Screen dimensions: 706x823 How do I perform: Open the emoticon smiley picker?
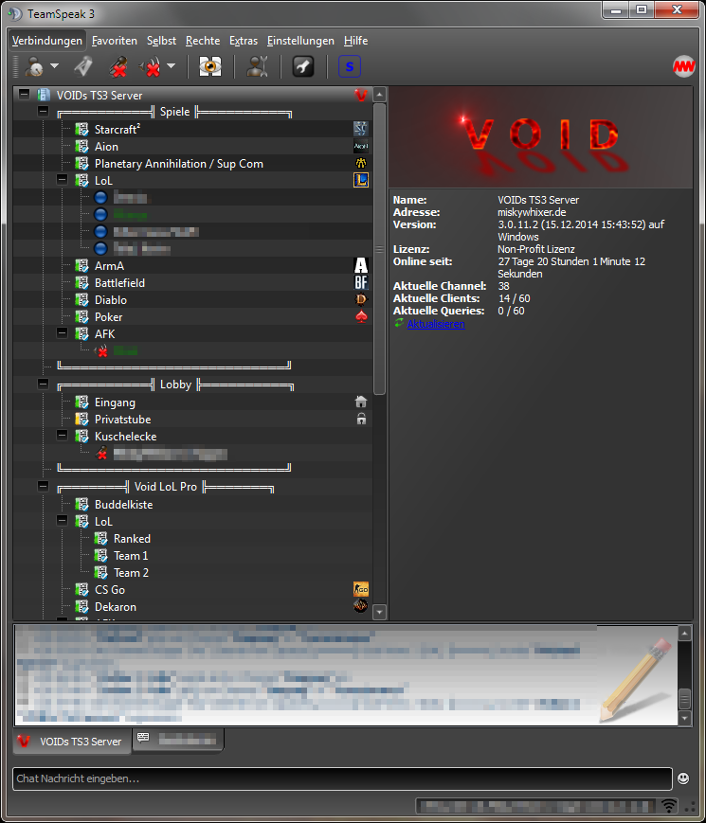[x=683, y=778]
